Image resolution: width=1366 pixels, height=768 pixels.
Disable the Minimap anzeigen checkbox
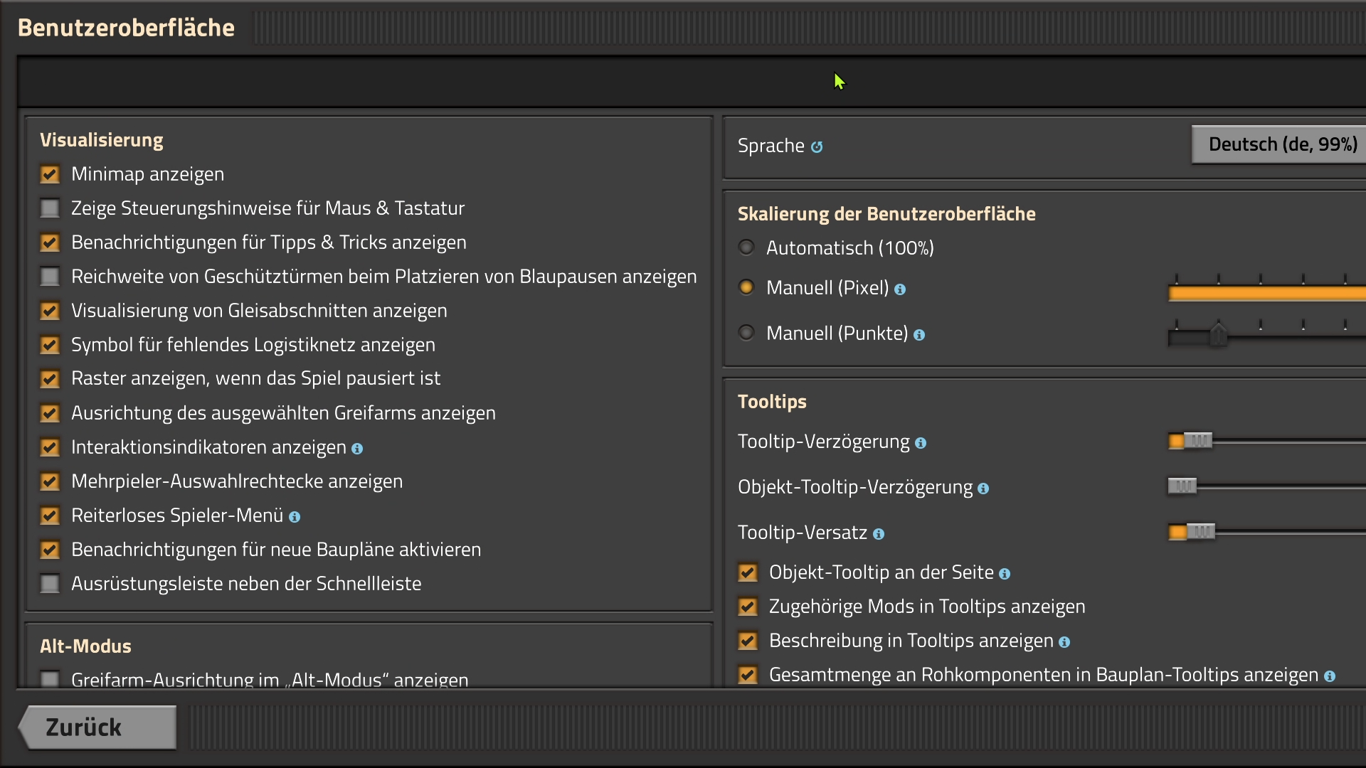(50, 174)
